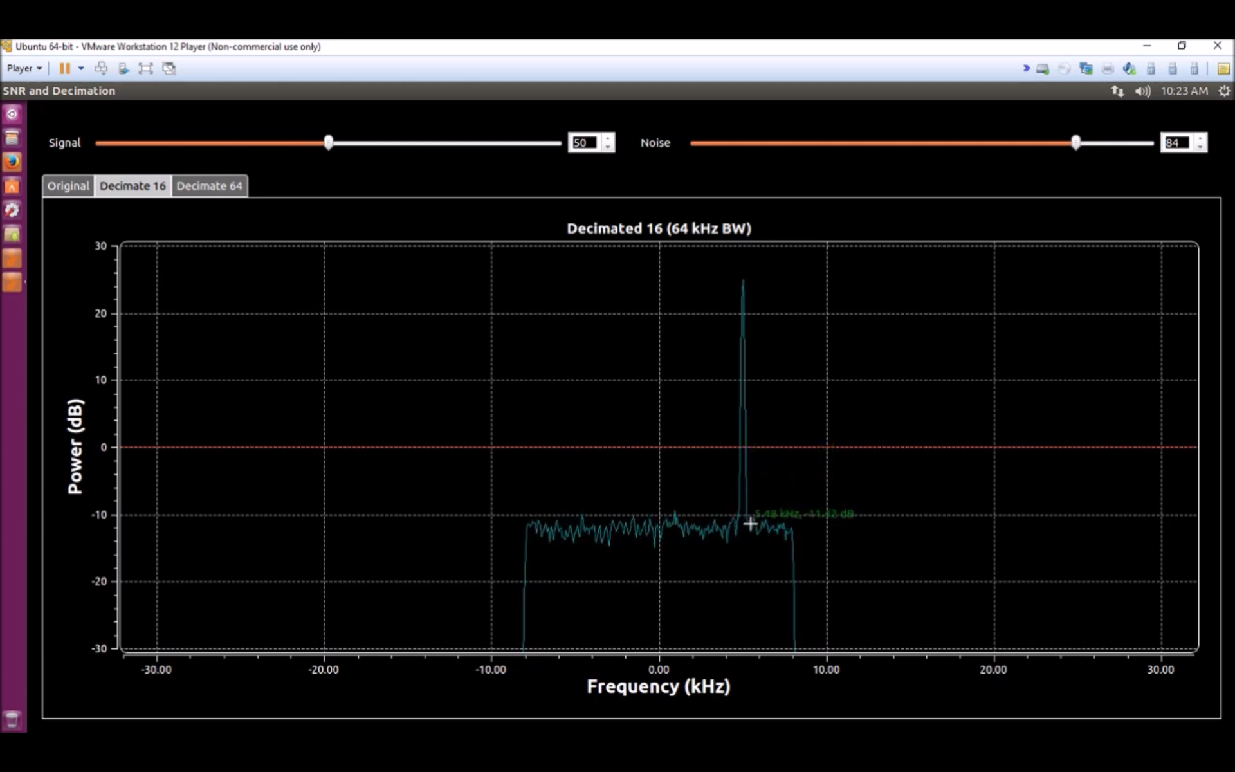Enter VMware full screen mode
The image size is (1235, 772).
click(146, 68)
